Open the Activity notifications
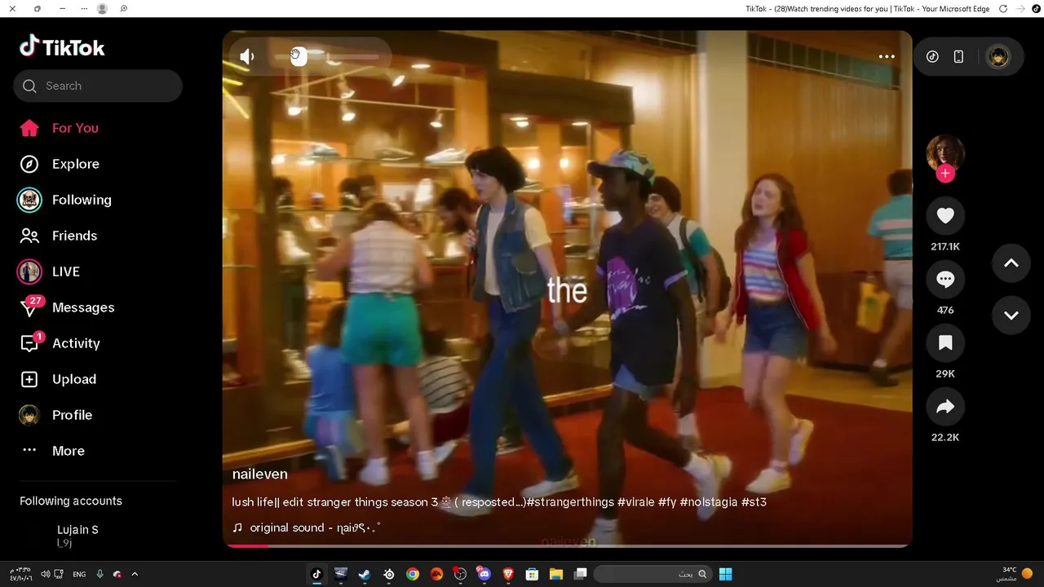 [60, 343]
